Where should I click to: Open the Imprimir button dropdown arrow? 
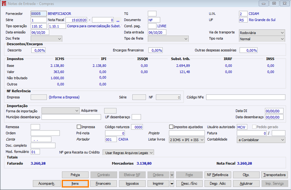pyautogui.click(x=172, y=183)
